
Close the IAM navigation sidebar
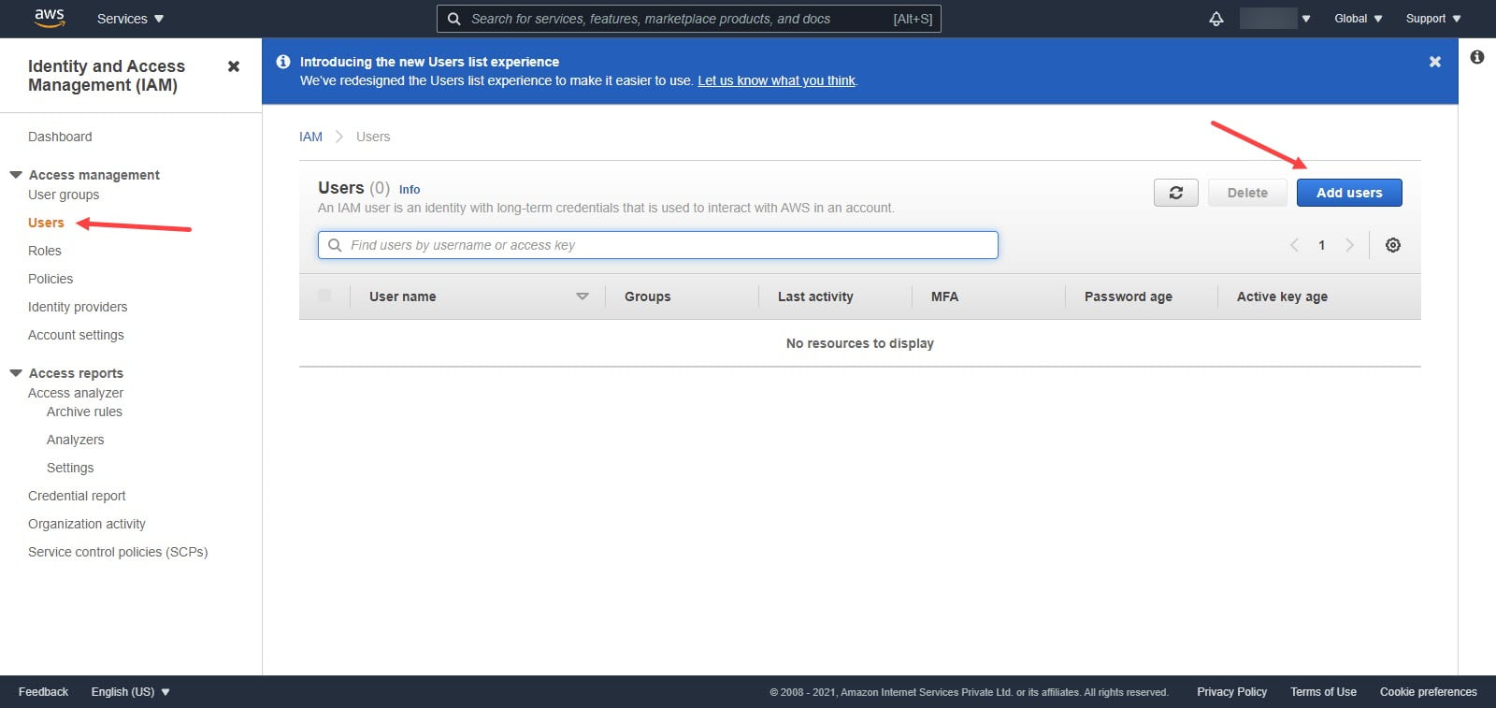coord(234,66)
